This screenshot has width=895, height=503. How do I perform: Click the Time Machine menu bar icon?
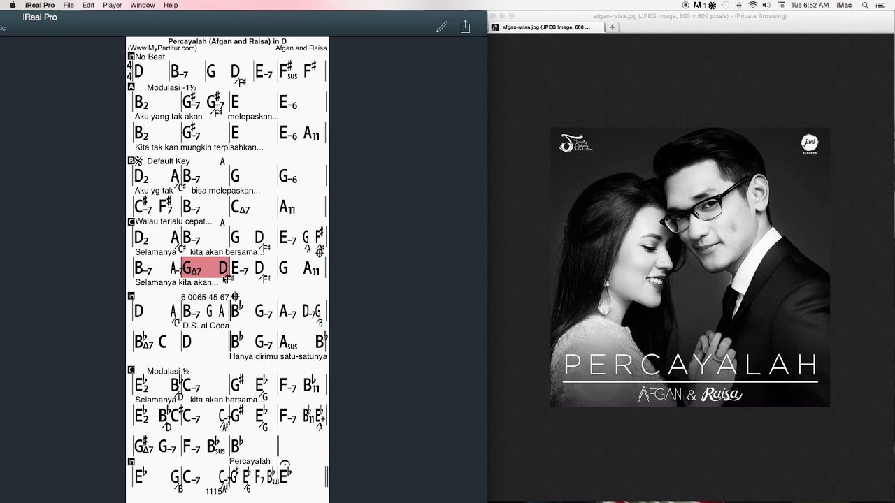725,5
